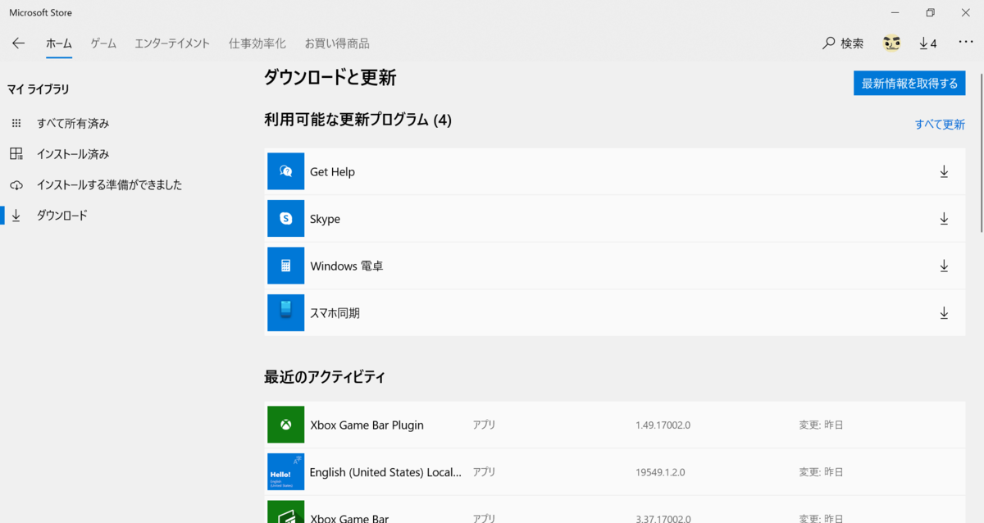Open the three-dot more options menu
The width and height of the screenshot is (984, 523).
pos(965,43)
